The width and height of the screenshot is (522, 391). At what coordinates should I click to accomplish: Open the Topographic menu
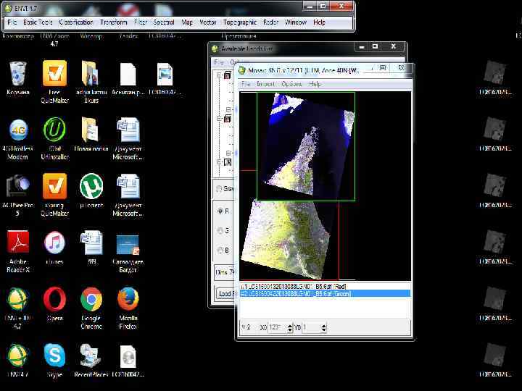pyautogui.click(x=240, y=22)
